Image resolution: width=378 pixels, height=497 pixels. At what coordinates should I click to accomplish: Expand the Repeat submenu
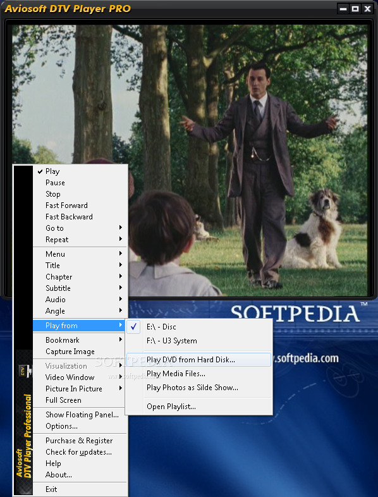[x=80, y=240]
